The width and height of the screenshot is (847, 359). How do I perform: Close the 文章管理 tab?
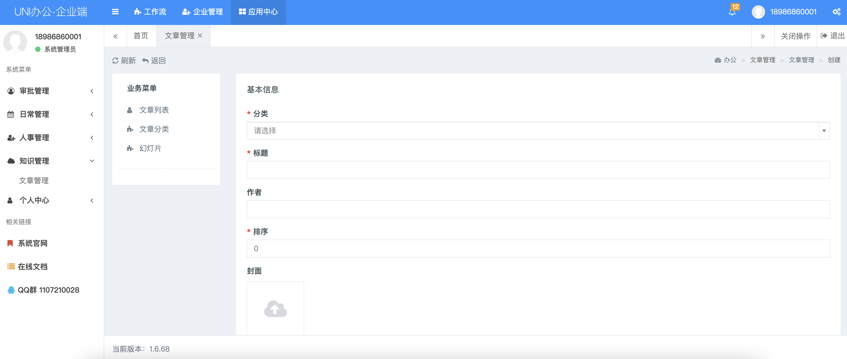point(200,36)
